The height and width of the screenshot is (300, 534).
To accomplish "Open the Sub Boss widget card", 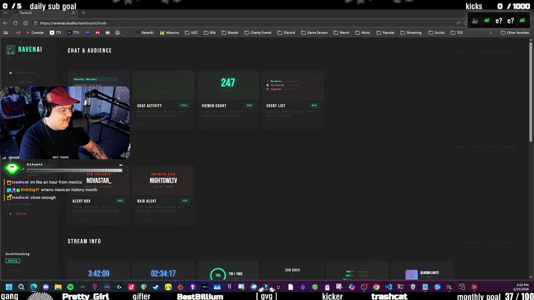I will point(292,271).
